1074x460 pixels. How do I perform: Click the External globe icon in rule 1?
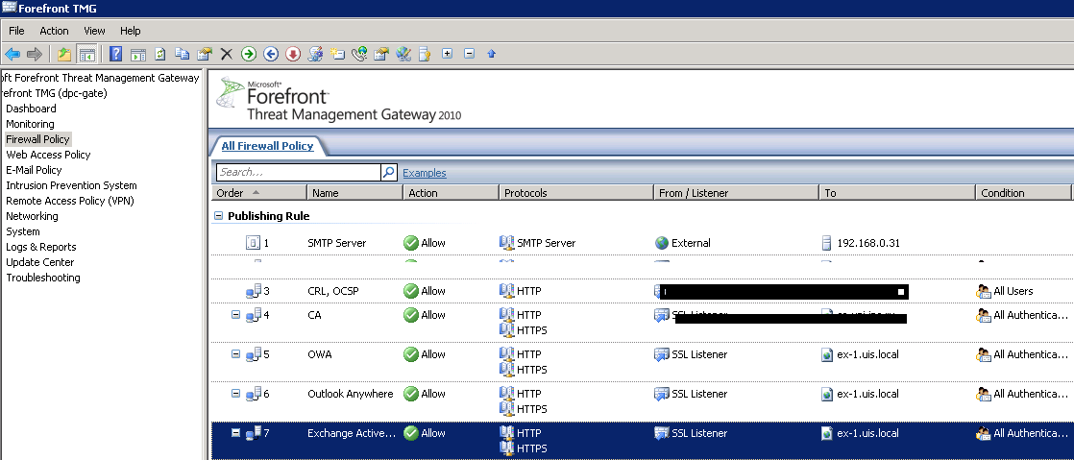tap(662, 243)
